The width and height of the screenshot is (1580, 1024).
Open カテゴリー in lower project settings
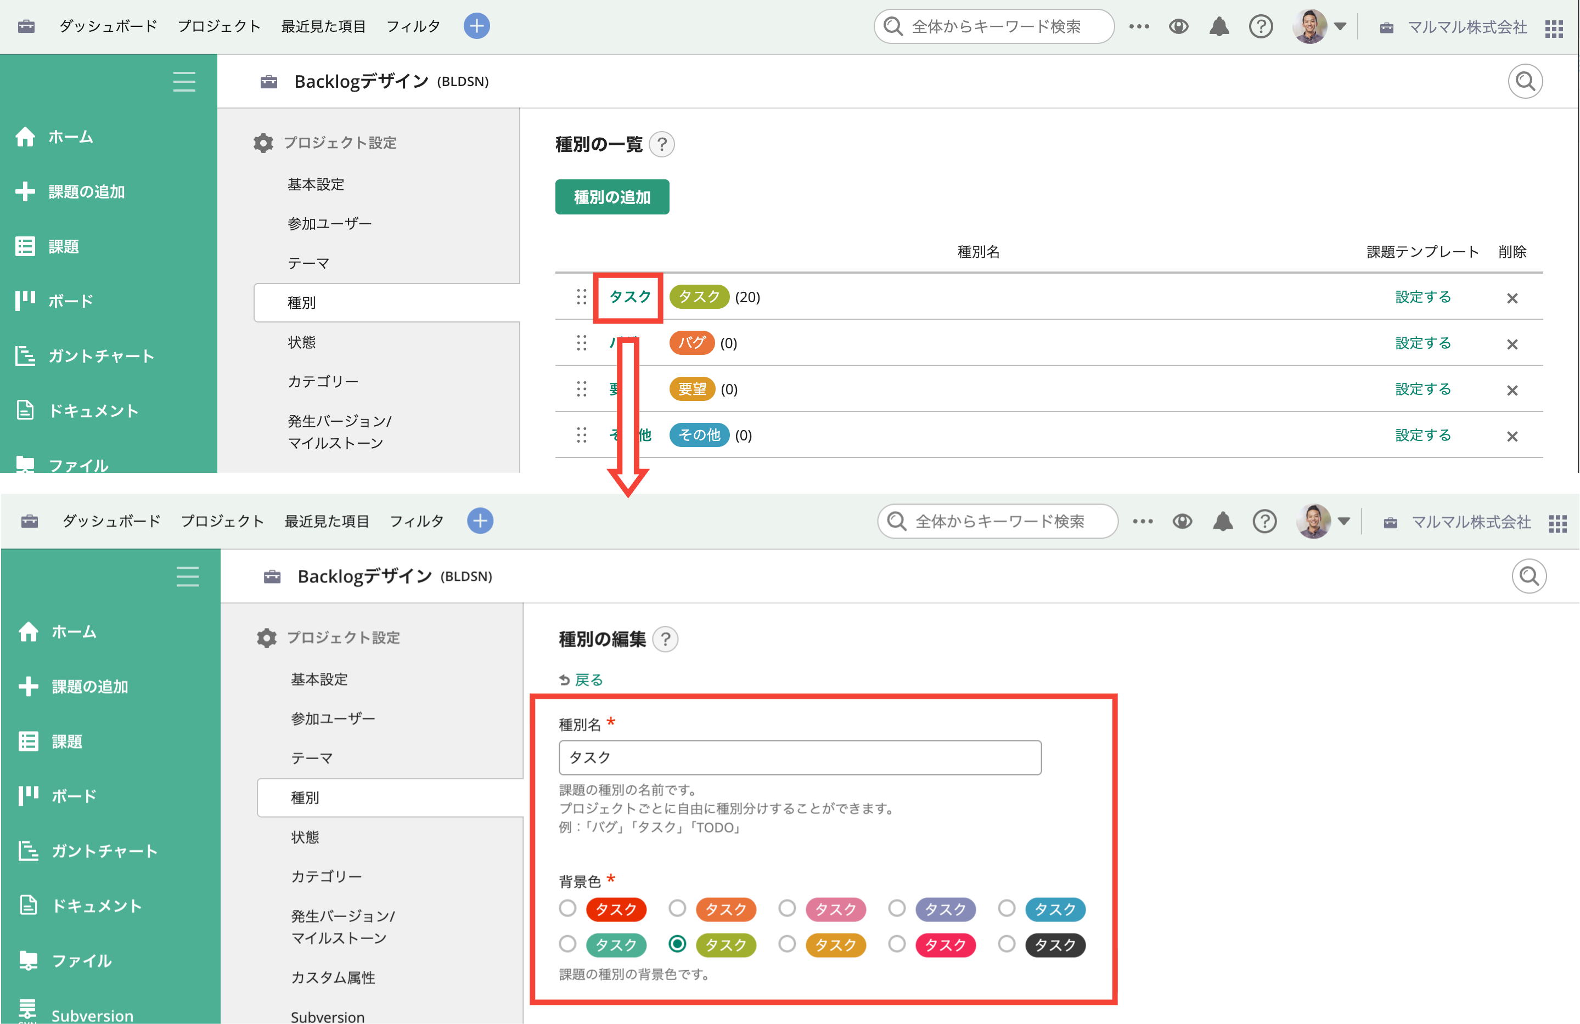[x=326, y=876]
